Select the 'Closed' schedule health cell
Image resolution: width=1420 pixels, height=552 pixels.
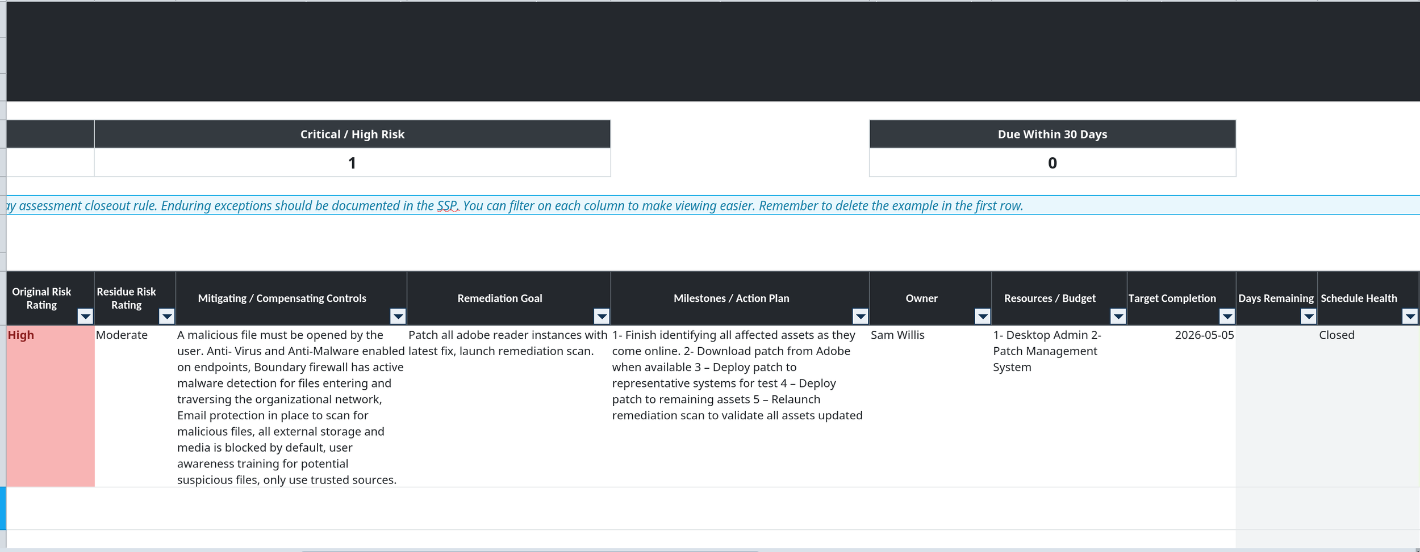pos(1368,406)
